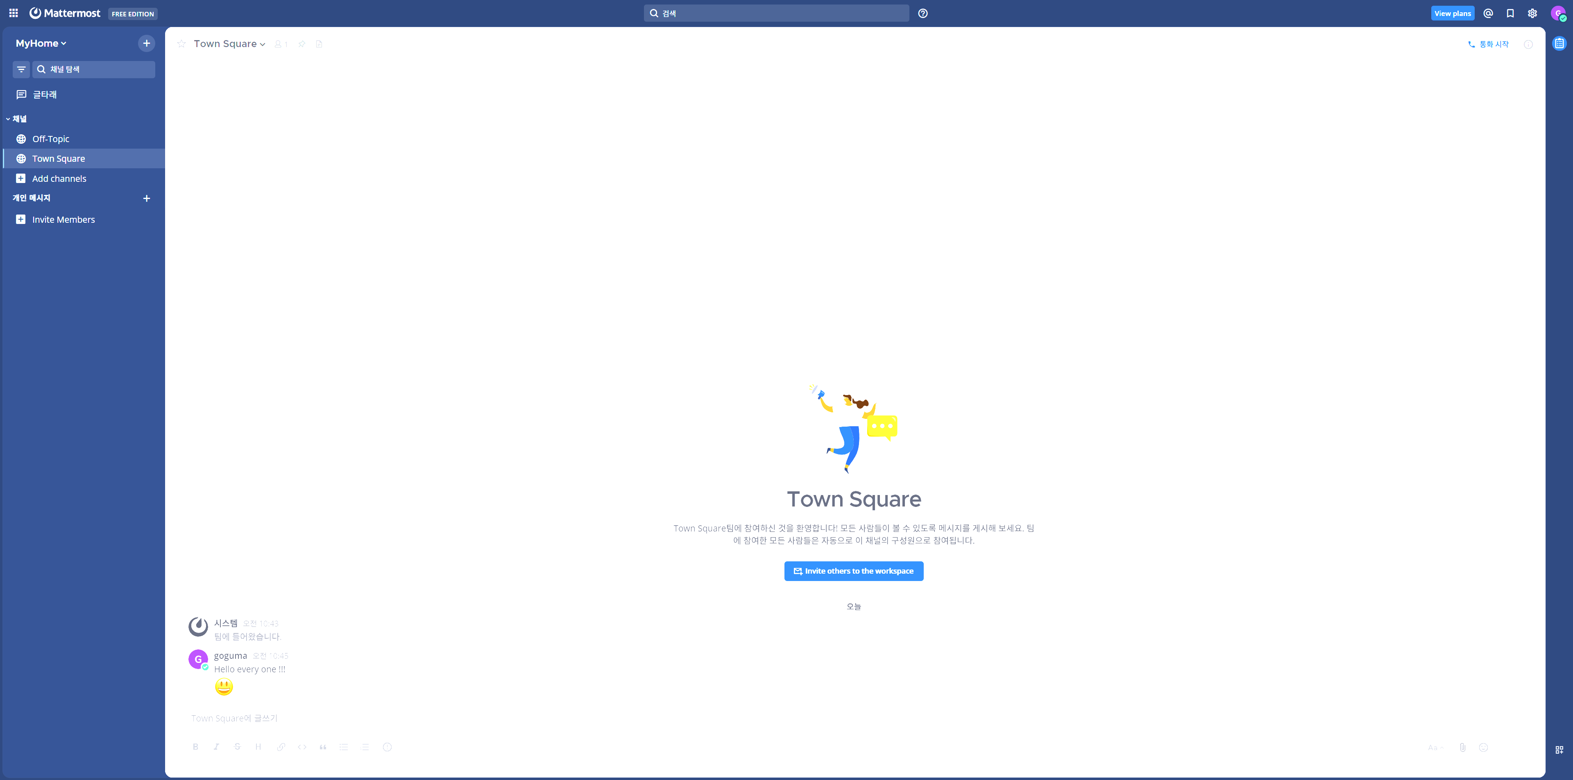Toggle favorite star for Town Square

pos(181,44)
